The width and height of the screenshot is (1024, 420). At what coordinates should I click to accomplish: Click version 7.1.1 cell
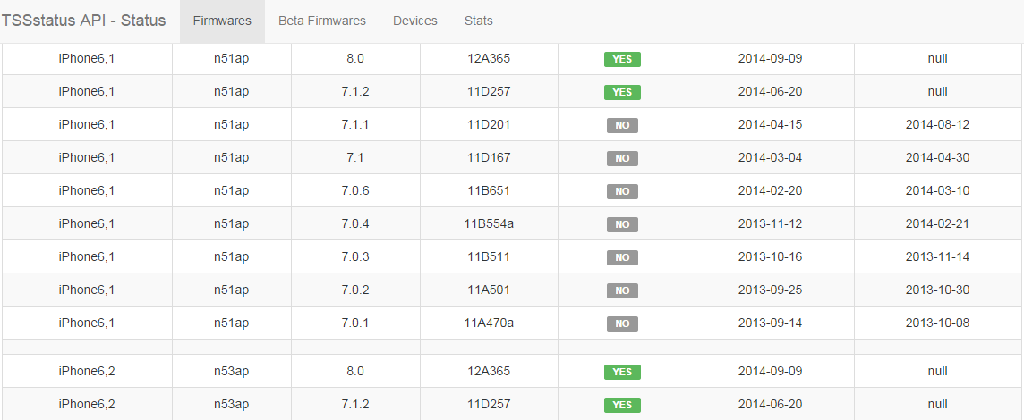355,124
